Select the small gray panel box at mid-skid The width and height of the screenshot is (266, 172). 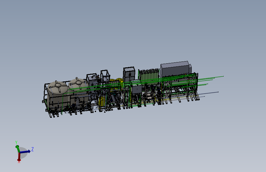point(137,90)
